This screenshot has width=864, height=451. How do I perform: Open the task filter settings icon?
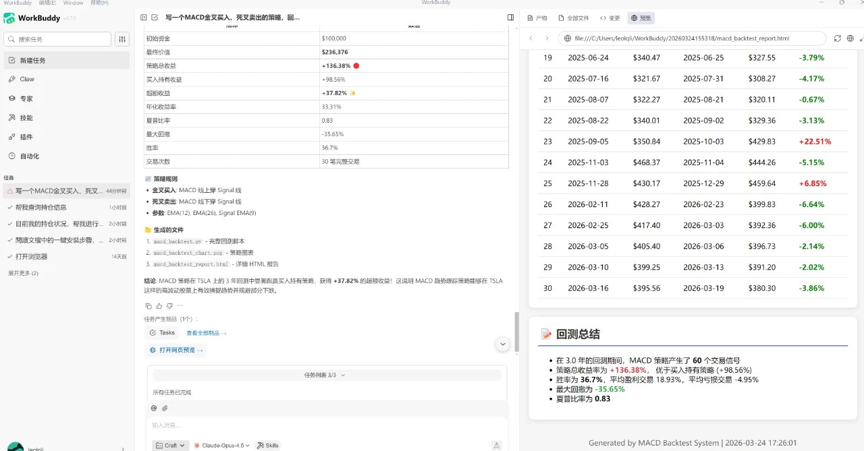point(122,39)
